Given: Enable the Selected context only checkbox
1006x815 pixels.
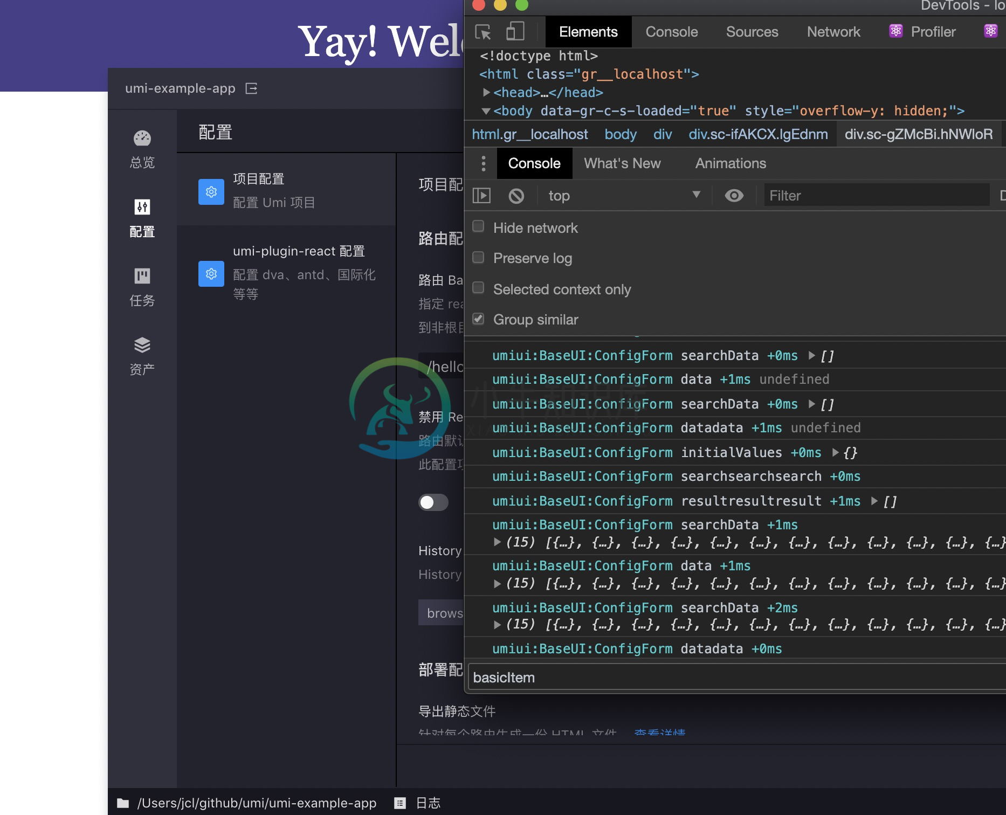Looking at the screenshot, I should pyautogui.click(x=478, y=288).
